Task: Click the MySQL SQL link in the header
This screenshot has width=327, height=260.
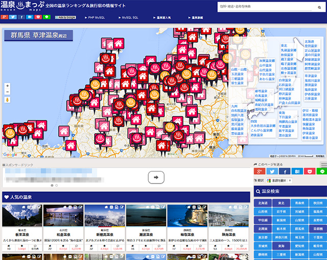Action: (x=130, y=17)
